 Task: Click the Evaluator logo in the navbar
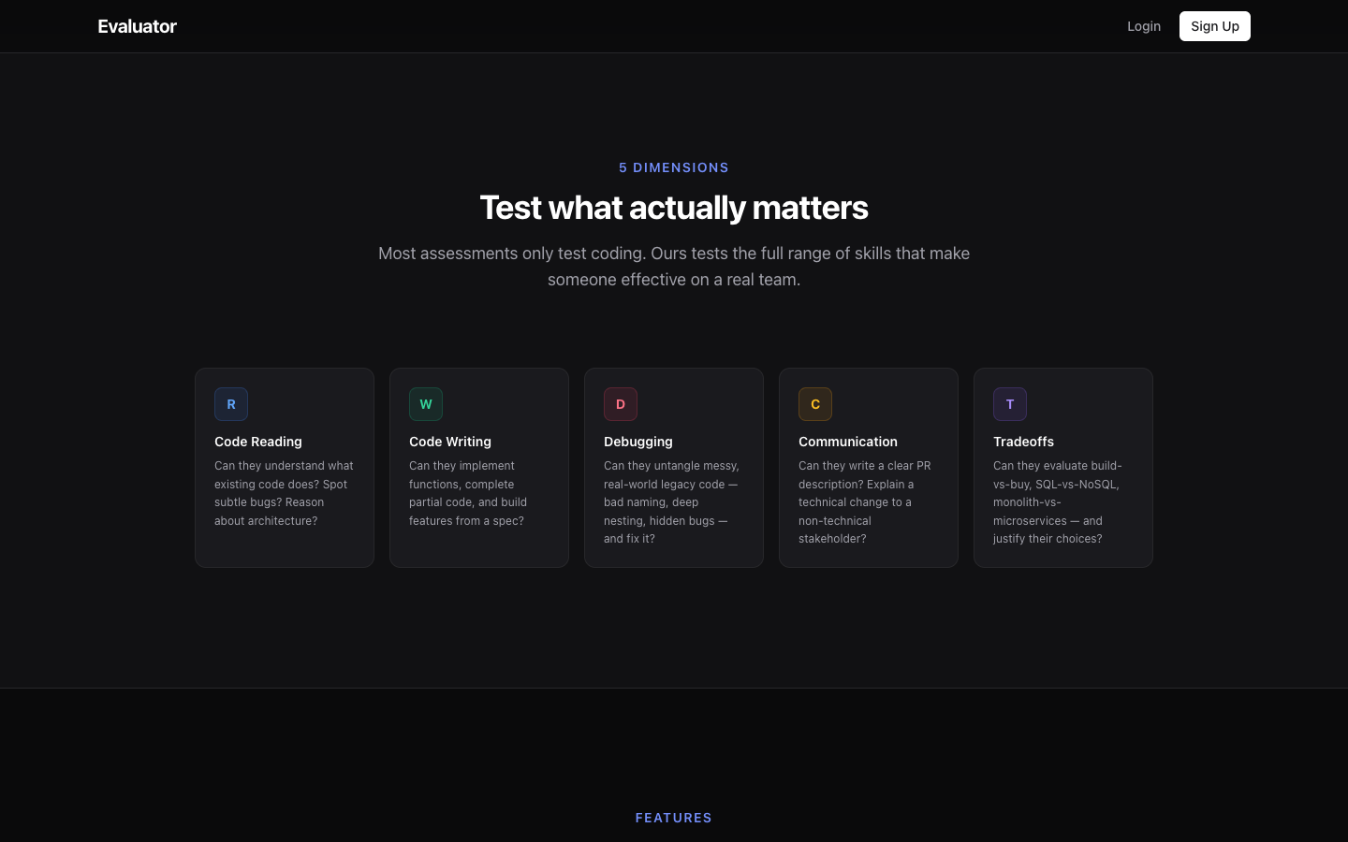coord(137,26)
